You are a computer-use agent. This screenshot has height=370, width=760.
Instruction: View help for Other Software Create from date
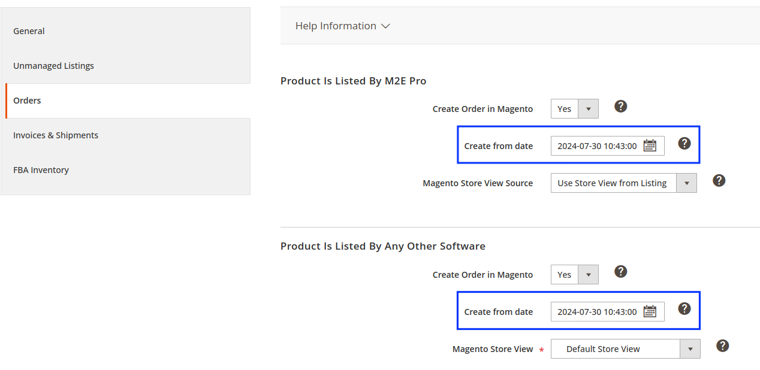tap(684, 308)
